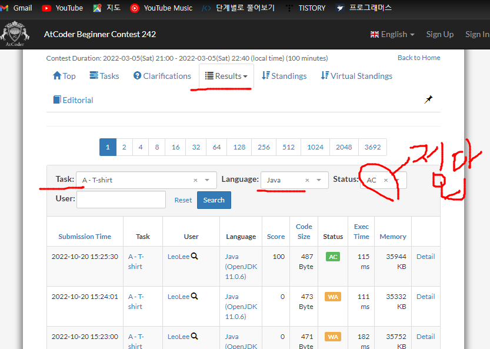The width and height of the screenshot is (490, 349).
Task: Click the Sign Up link
Action: [439, 34]
